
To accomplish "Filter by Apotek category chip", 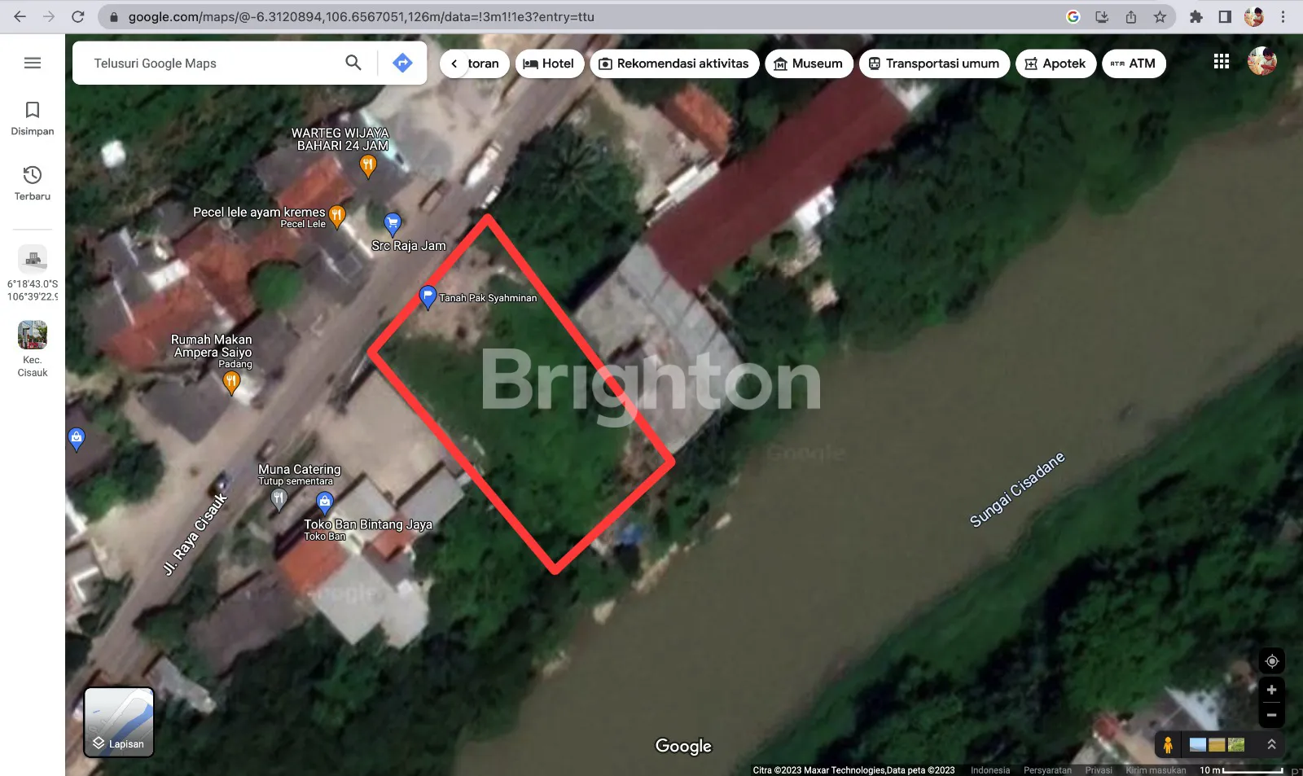I will point(1055,64).
